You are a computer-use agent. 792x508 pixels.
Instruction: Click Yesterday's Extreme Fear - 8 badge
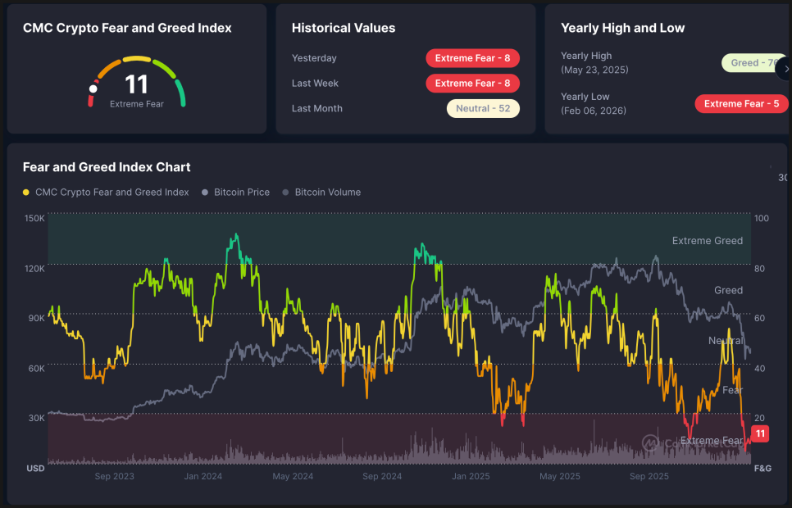pos(472,58)
